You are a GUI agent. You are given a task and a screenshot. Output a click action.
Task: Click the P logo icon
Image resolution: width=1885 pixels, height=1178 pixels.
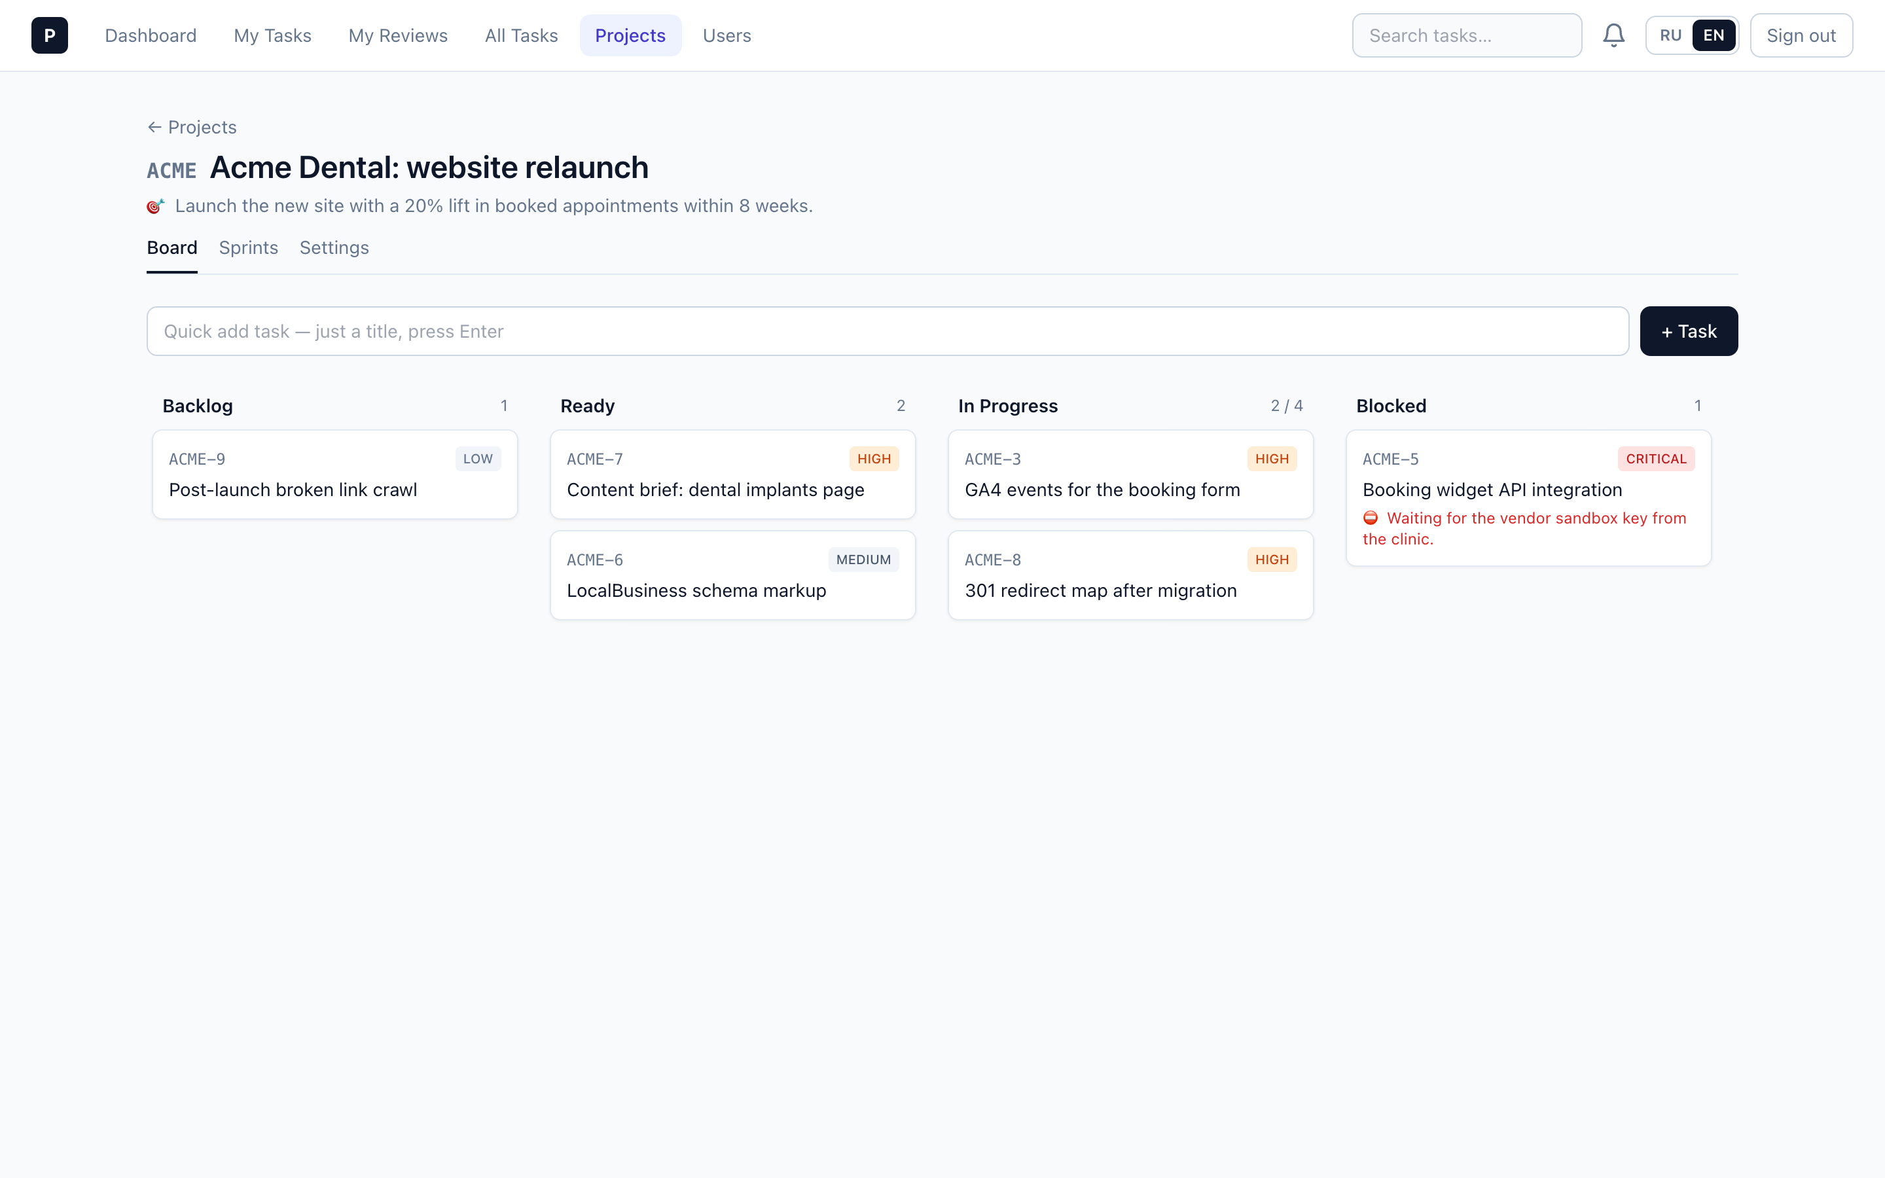coord(49,35)
